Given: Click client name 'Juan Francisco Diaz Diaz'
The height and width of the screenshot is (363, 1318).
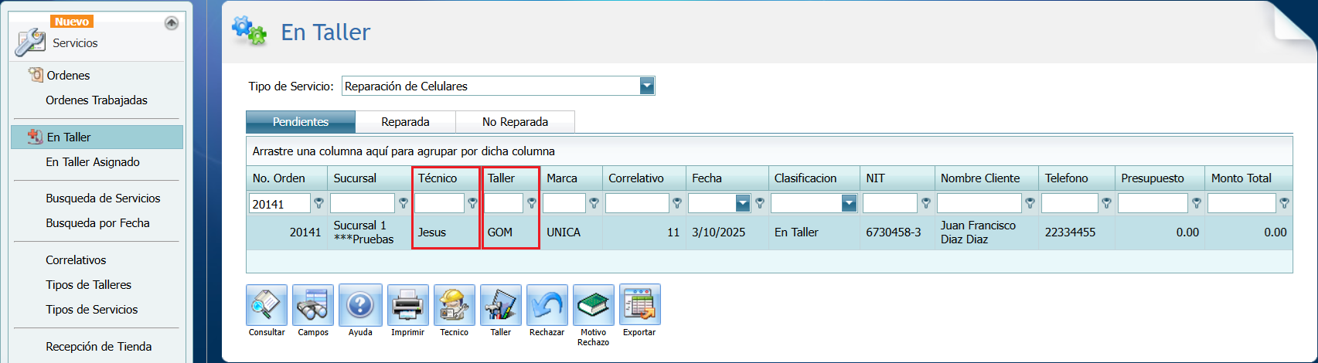Looking at the screenshot, I should (x=986, y=232).
